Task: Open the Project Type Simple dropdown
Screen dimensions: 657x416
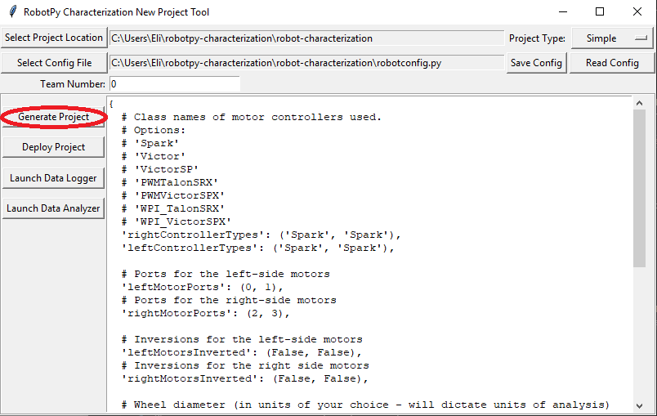Action: tap(612, 38)
